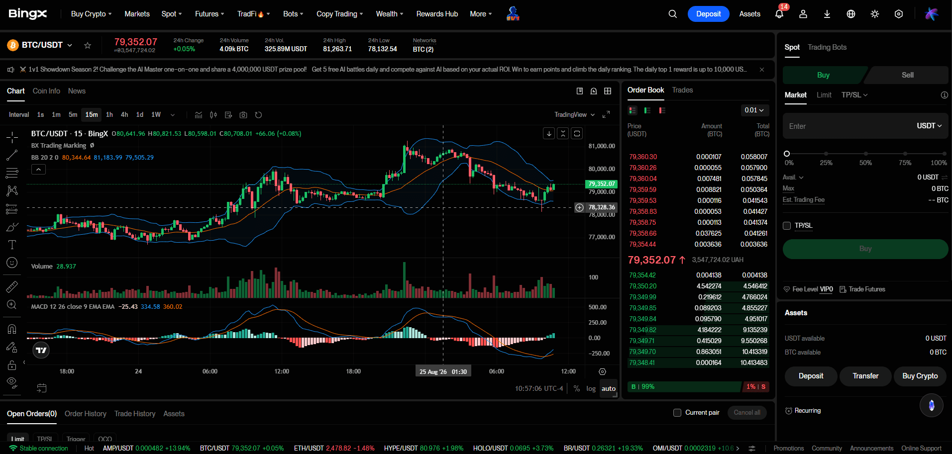The width and height of the screenshot is (952, 454).
Task: Open the USDT unit dropdown
Action: pos(930,126)
